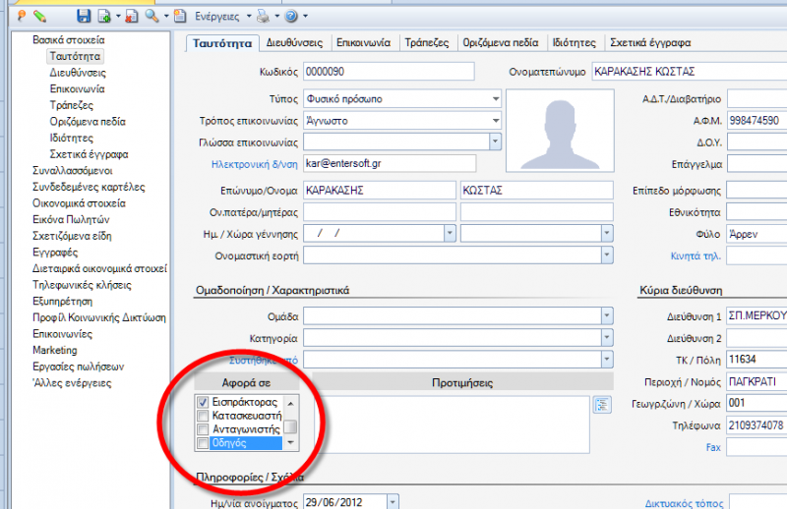787x509 pixels.
Task: Click the green pencil edit icon
Action: pyautogui.click(x=40, y=16)
